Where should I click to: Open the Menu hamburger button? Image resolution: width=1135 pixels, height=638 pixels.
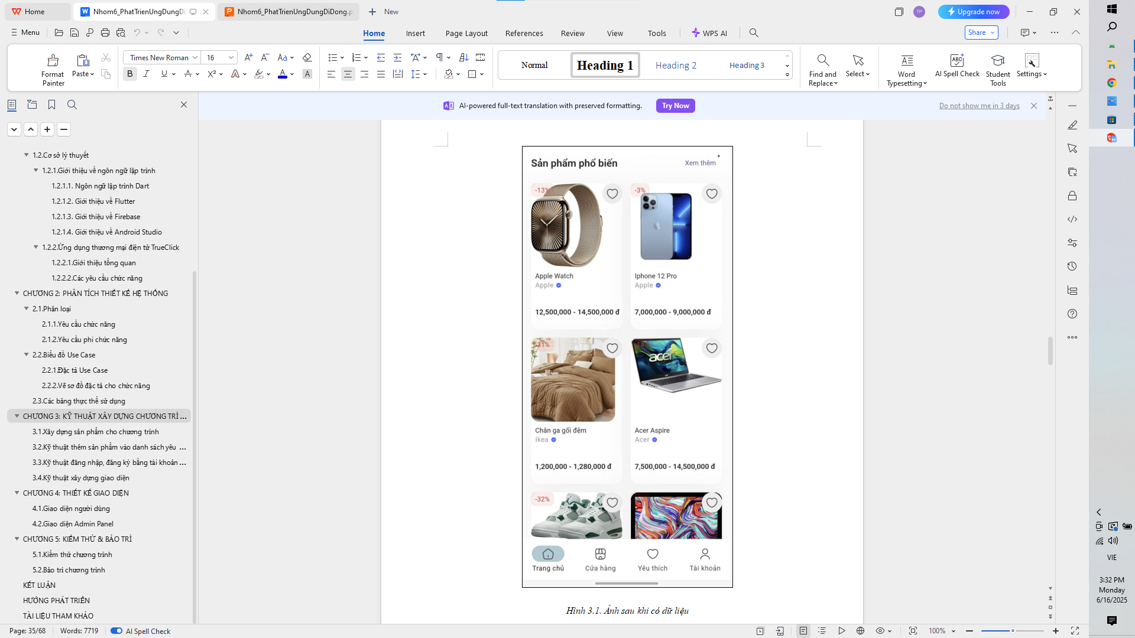[x=25, y=32]
